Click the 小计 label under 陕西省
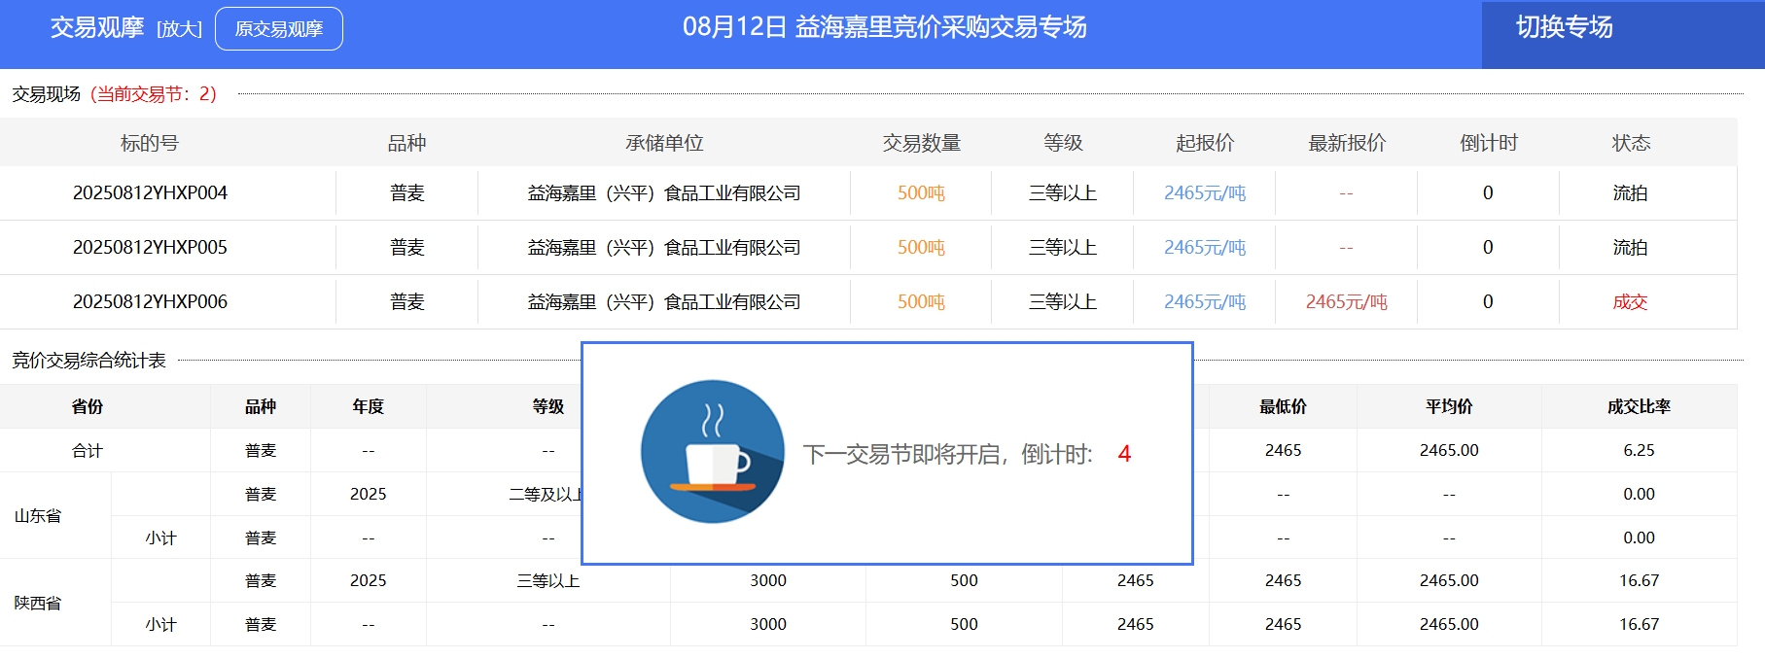The width and height of the screenshot is (1765, 659). coord(160,624)
